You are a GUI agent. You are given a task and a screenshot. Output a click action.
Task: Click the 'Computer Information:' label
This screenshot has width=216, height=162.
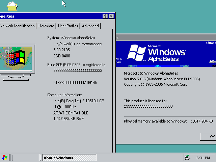(64, 95)
